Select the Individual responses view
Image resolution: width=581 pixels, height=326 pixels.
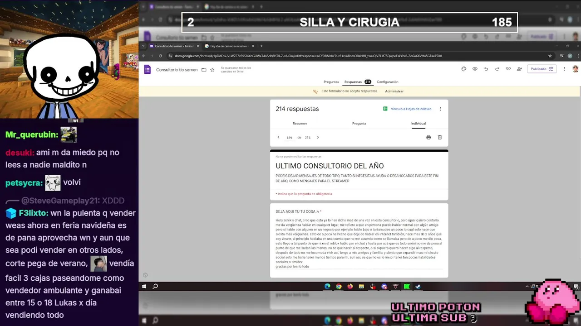click(419, 123)
